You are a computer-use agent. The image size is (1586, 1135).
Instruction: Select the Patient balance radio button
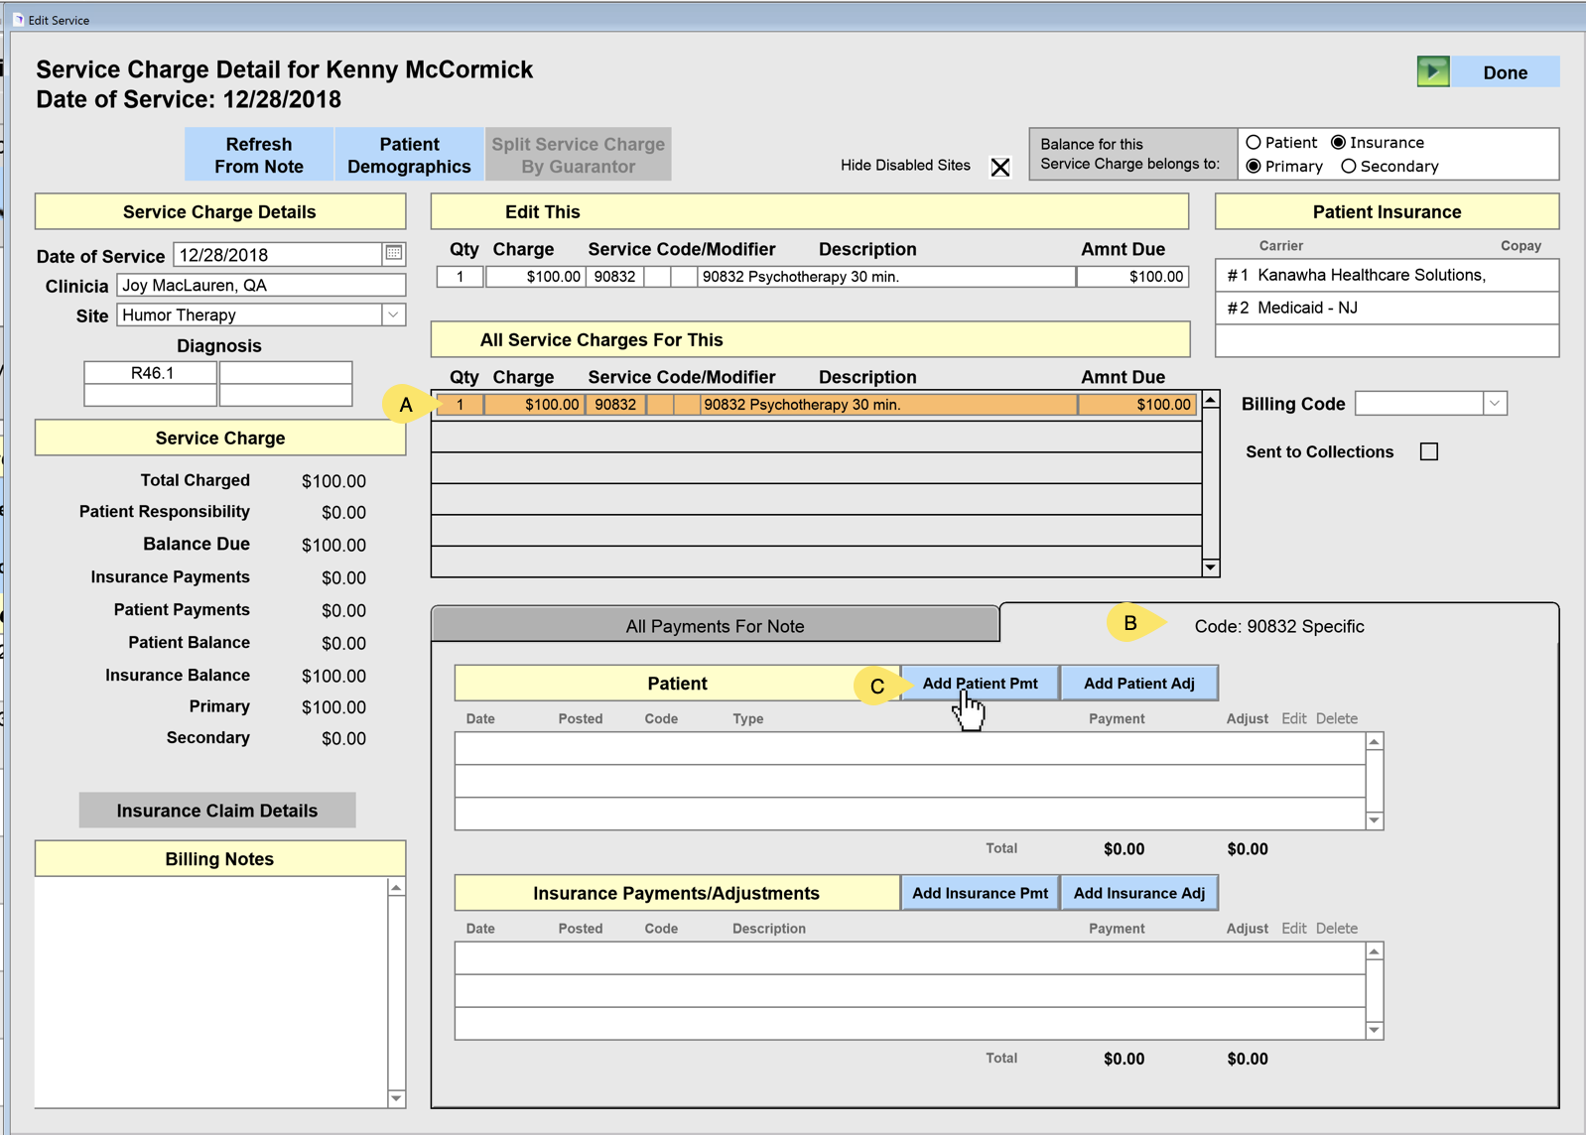pos(1254,143)
